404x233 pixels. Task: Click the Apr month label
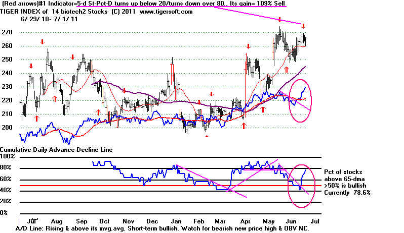click(x=245, y=221)
